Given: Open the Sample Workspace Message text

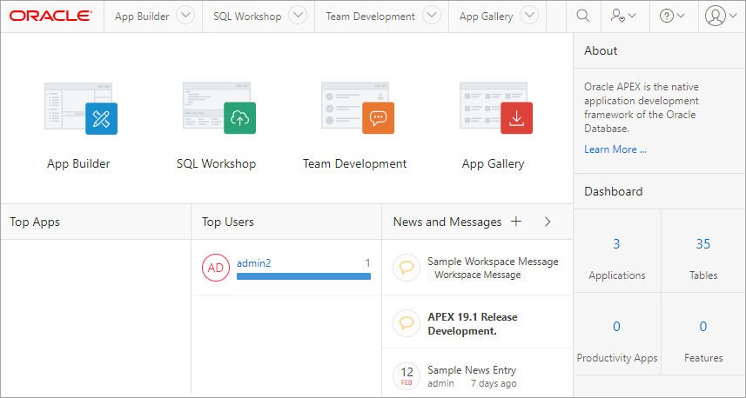Looking at the screenshot, I should pyautogui.click(x=493, y=262).
